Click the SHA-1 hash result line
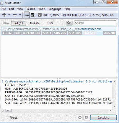The width and height of the screenshot is (119, 123). [44, 96]
